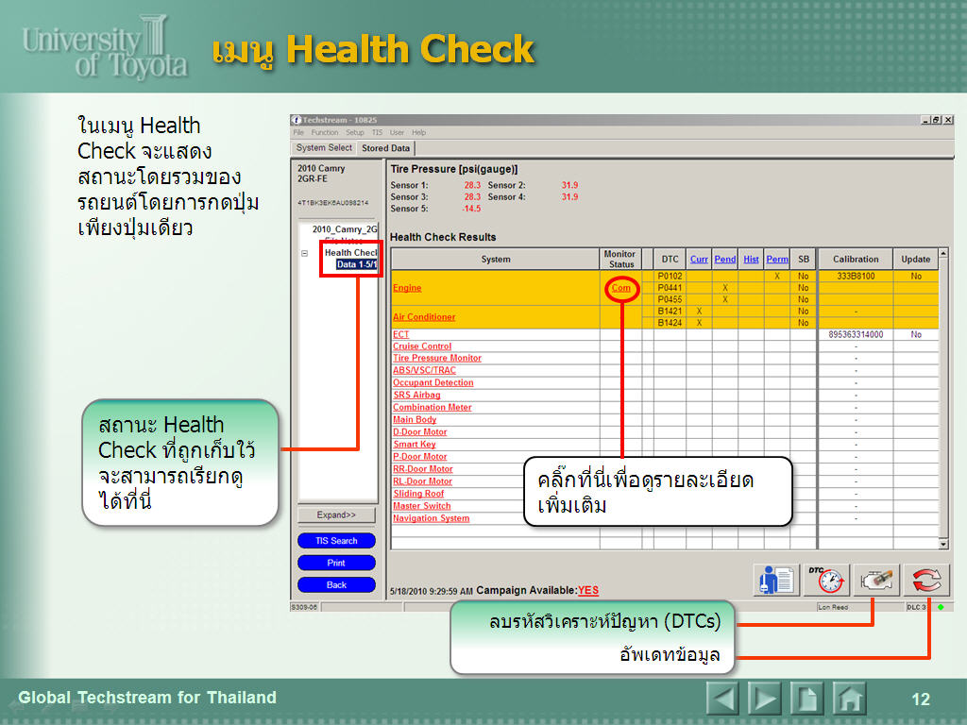
Task: Open the P-Door Motor link
Action: 419,457
